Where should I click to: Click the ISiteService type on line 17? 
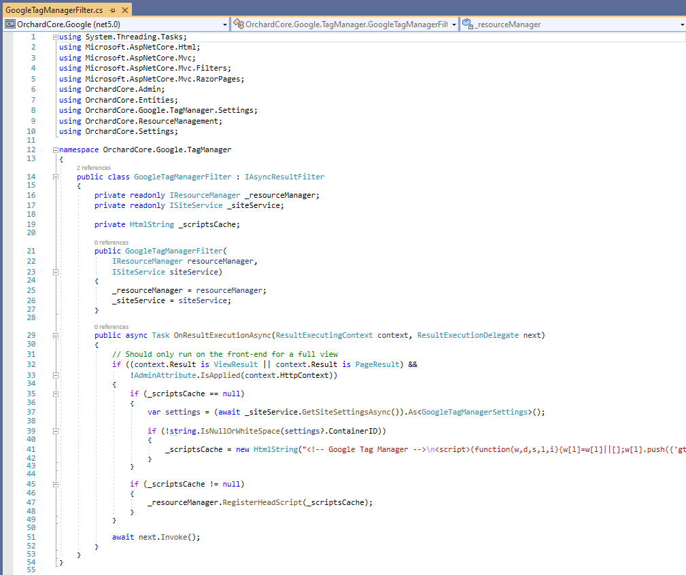196,205
